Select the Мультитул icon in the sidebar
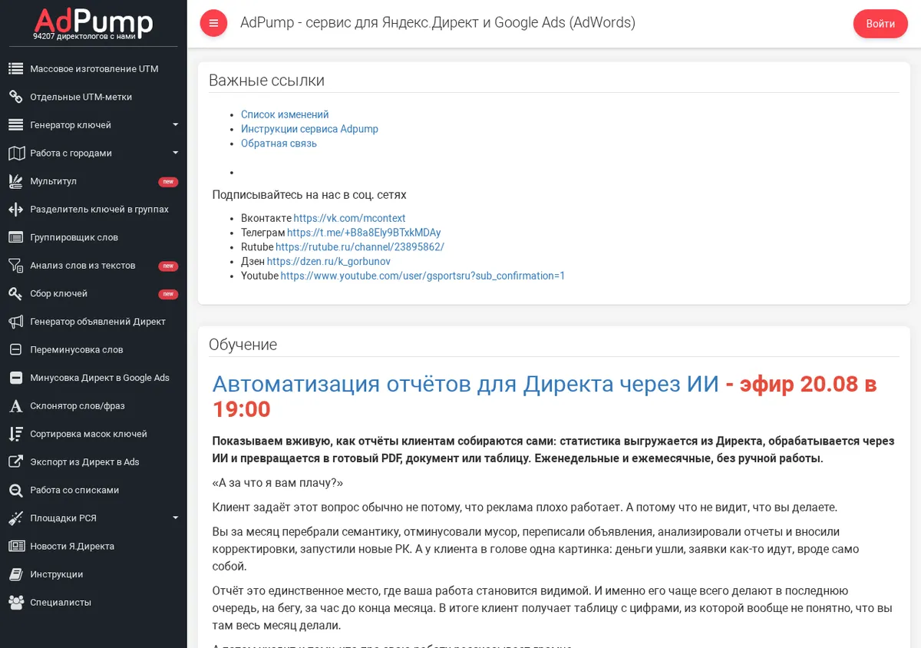Image resolution: width=921 pixels, height=648 pixels. click(x=15, y=181)
